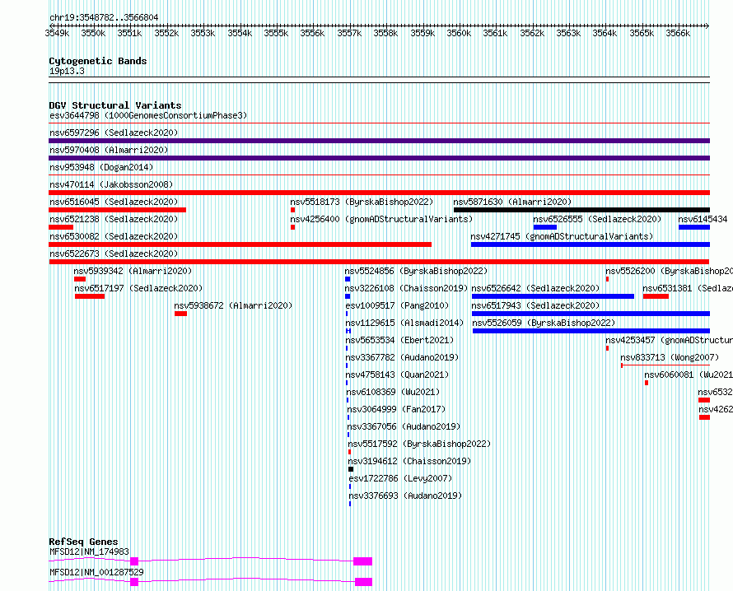Click nsv5938672 (Almarri2020) label
Viewport: 733px width, 591px height.
[x=233, y=305]
